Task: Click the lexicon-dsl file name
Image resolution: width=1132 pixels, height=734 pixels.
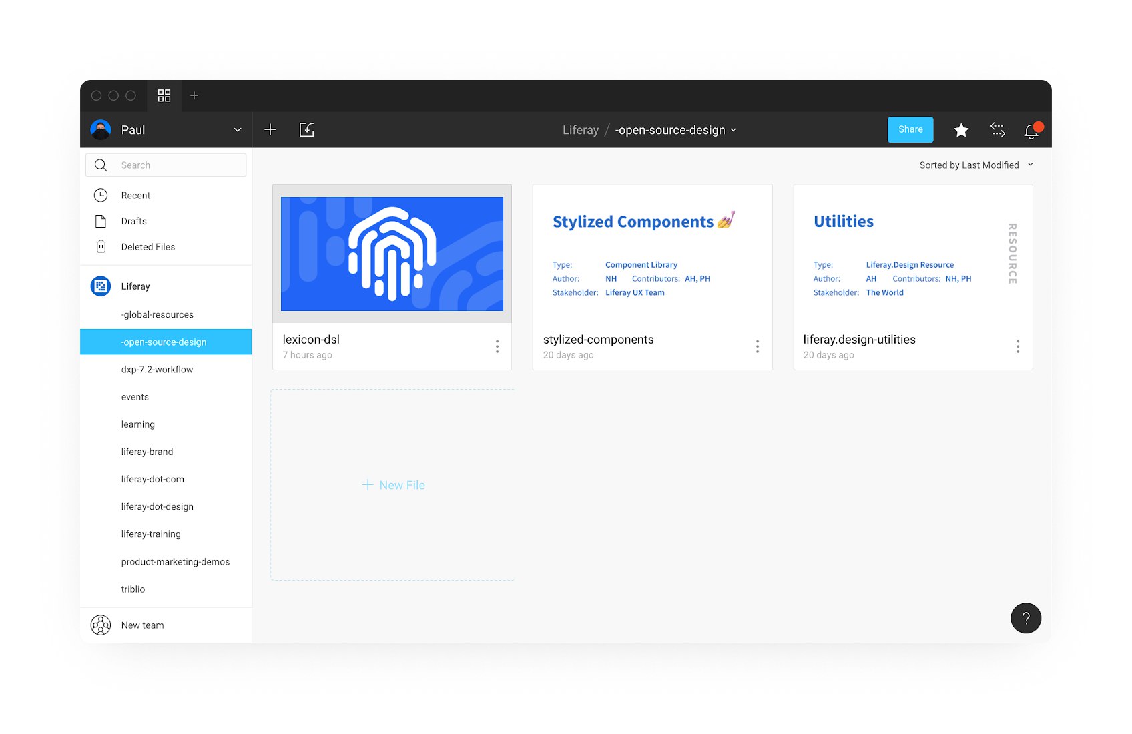Action: click(311, 339)
